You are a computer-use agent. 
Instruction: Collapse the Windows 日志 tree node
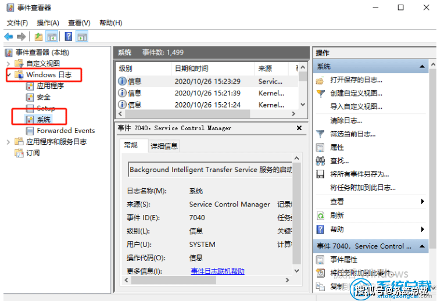pyautogui.click(x=9, y=75)
